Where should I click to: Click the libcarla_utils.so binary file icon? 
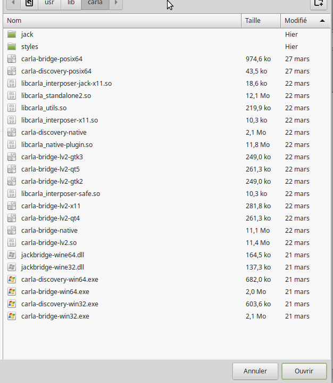pyautogui.click(x=12, y=108)
